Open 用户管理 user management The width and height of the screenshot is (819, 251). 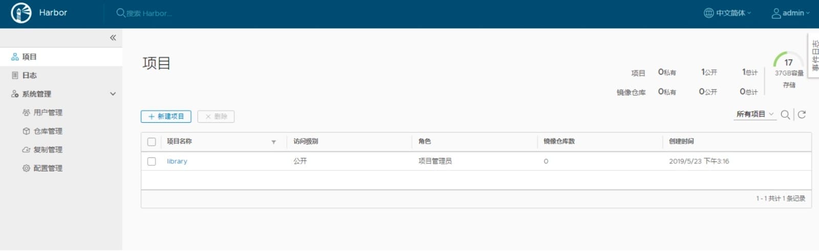coord(48,112)
